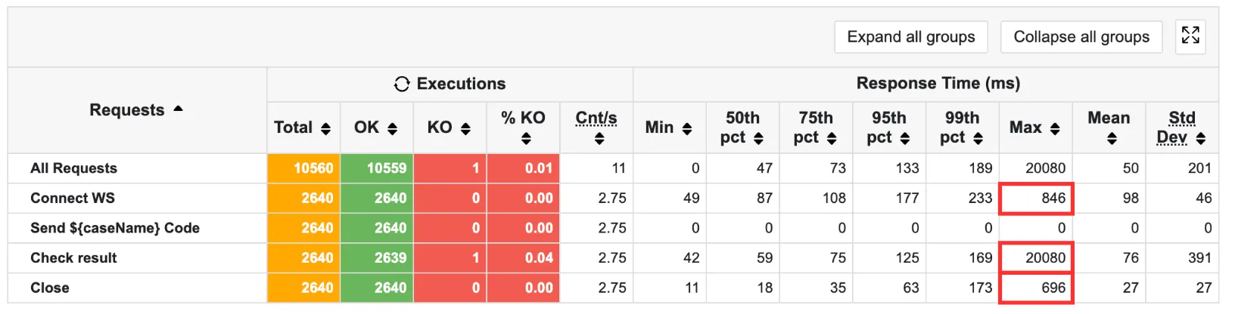
Task: Click Check result max value 20080
Action: [1045, 258]
